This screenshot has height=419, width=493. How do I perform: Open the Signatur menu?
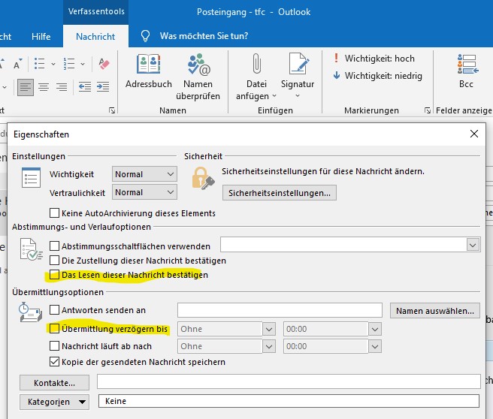pos(298,76)
